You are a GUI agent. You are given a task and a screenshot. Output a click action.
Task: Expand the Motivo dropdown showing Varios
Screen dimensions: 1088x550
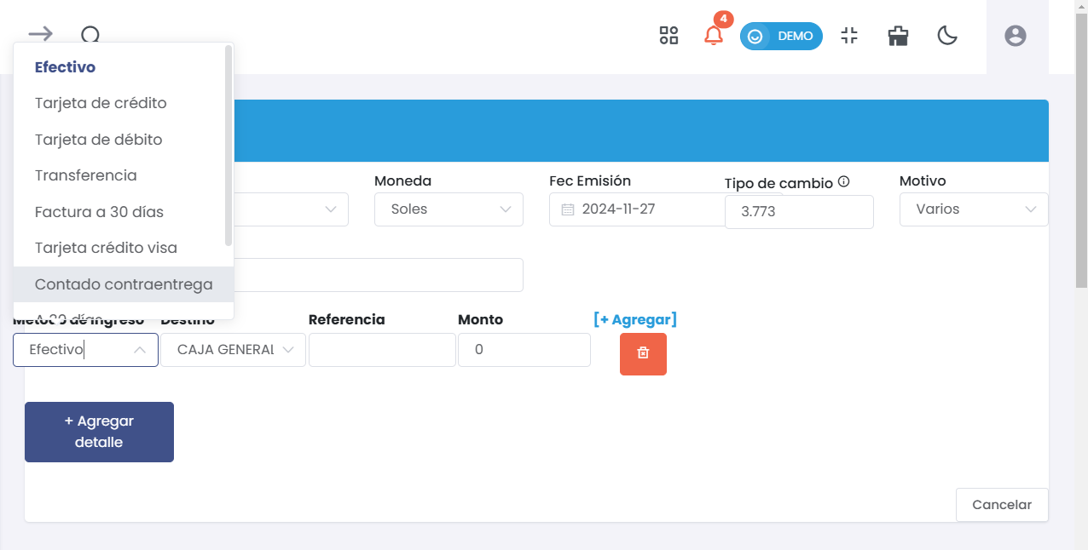(x=974, y=209)
